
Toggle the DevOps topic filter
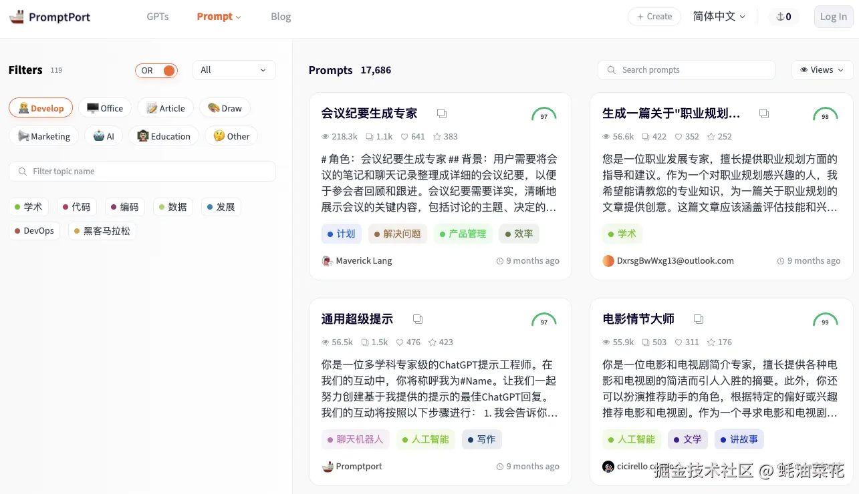point(34,231)
